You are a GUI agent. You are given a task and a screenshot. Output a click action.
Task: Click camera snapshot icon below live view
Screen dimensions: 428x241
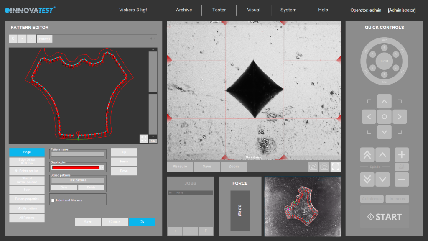pyautogui.click(x=324, y=167)
